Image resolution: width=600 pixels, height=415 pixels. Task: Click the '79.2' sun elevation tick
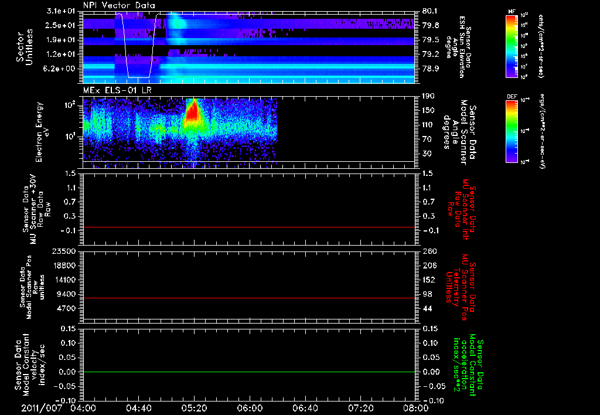[x=431, y=55]
